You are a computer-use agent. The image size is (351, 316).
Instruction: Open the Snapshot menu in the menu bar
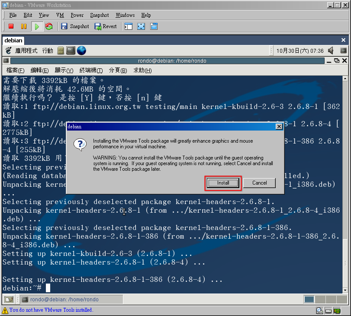click(99, 15)
